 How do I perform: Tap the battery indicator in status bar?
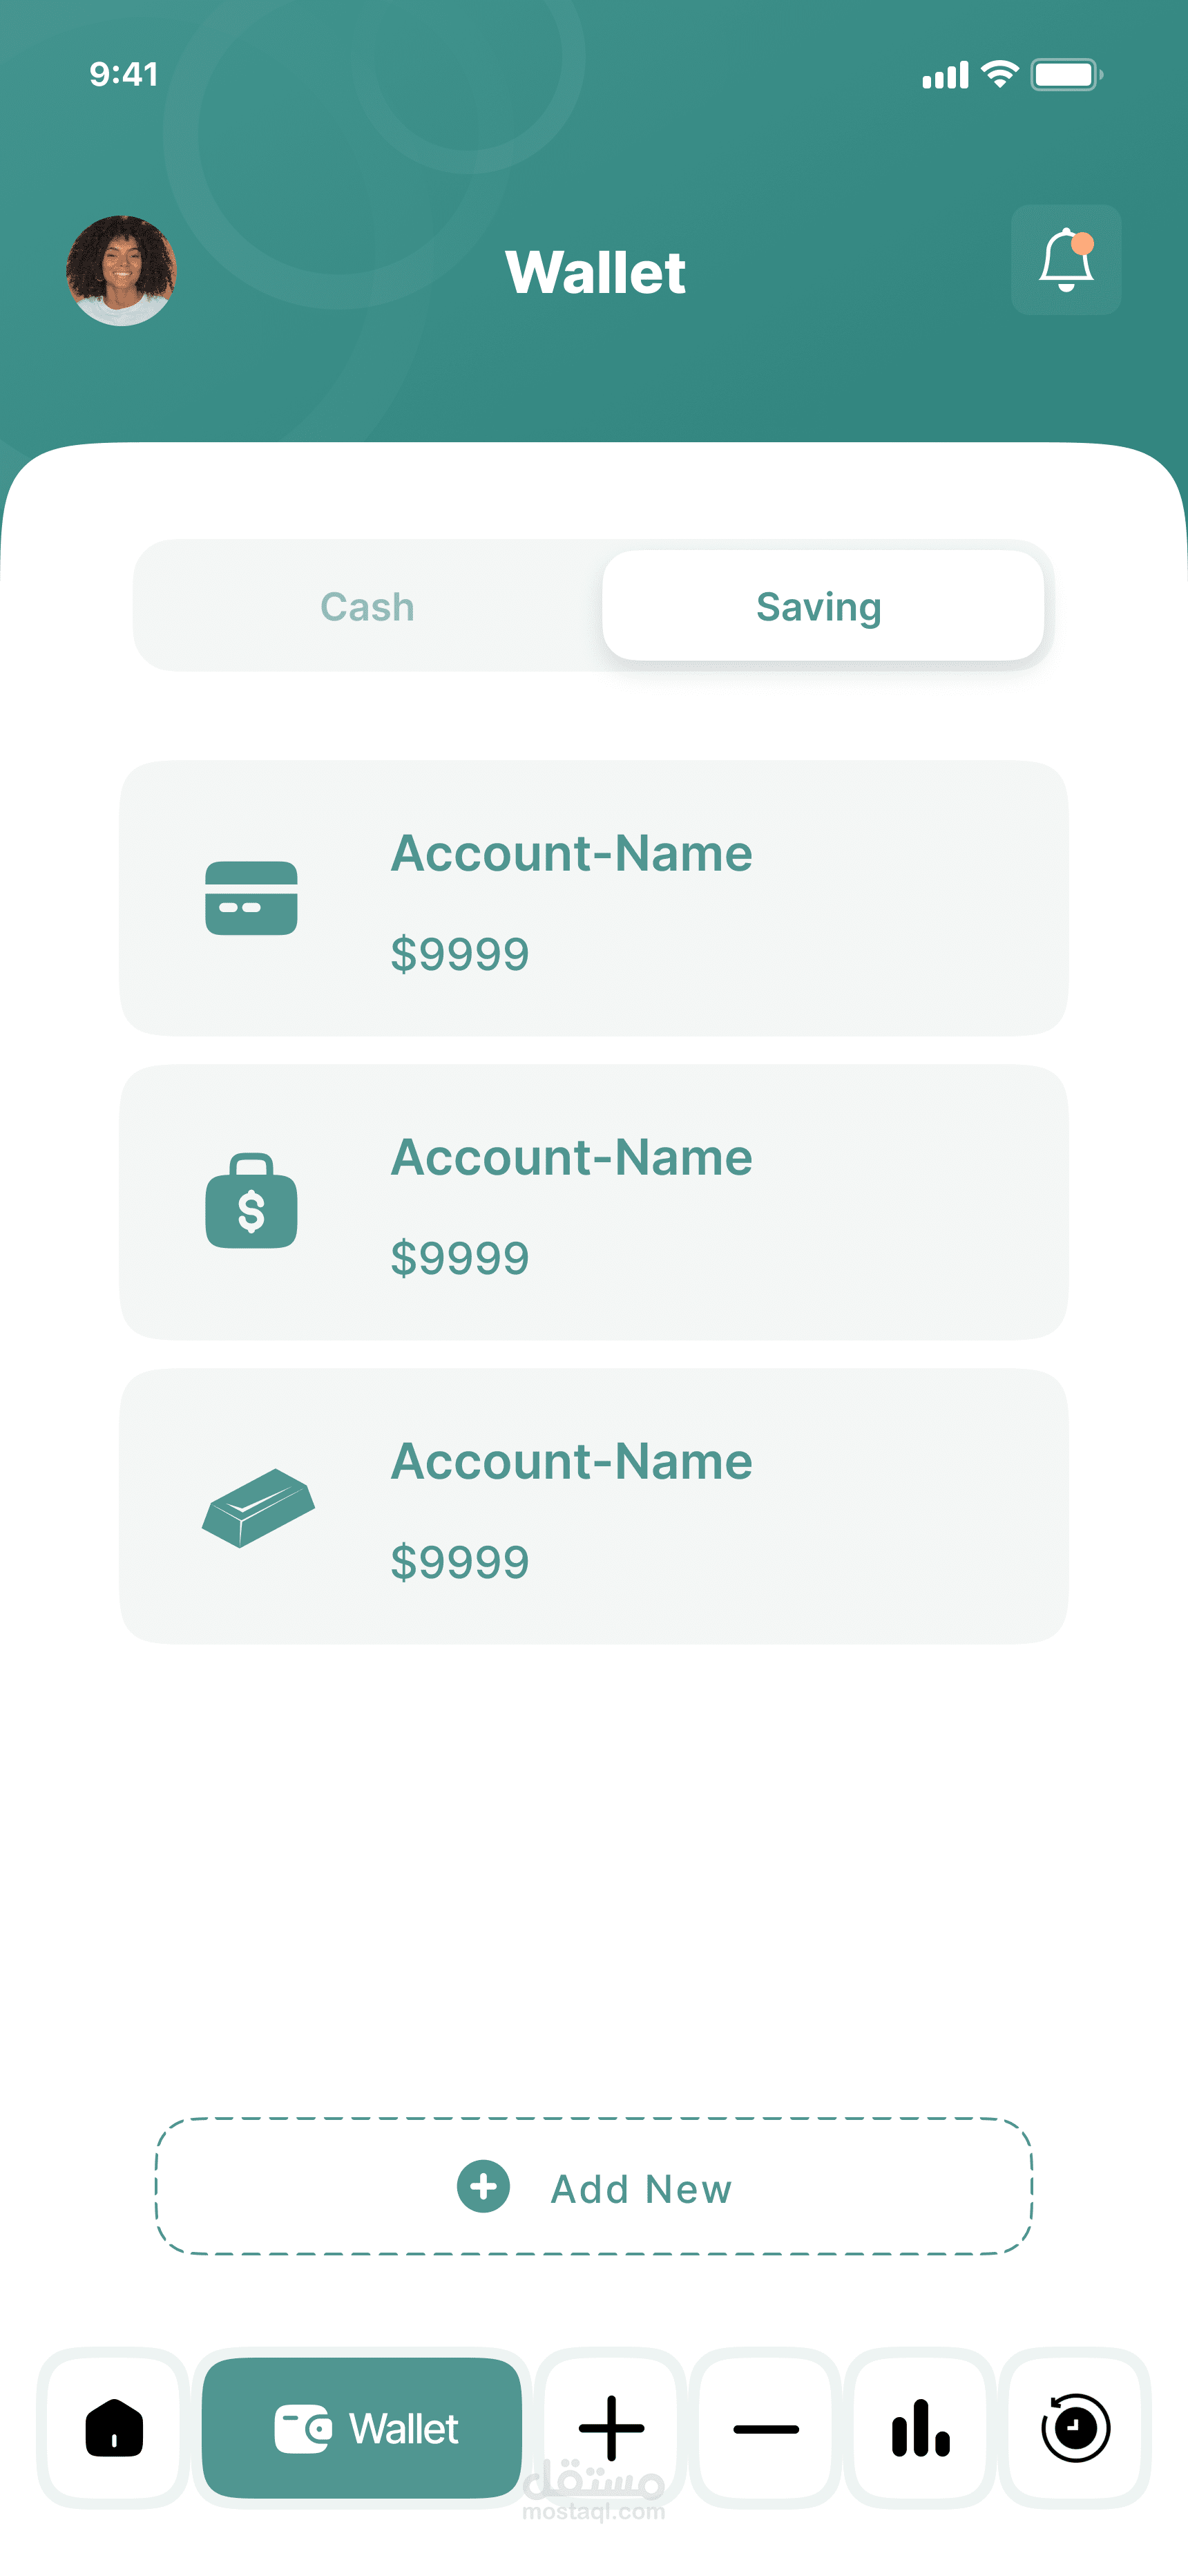1066,75
